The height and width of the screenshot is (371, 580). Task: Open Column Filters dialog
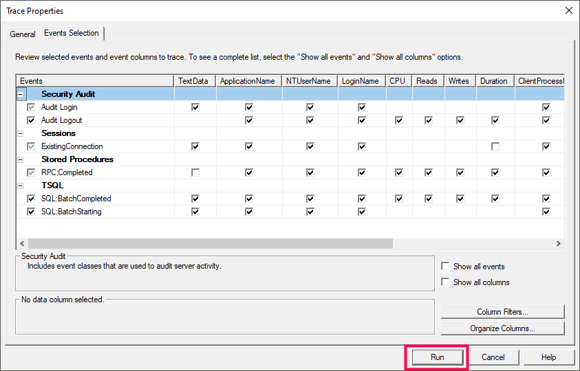[502, 312]
